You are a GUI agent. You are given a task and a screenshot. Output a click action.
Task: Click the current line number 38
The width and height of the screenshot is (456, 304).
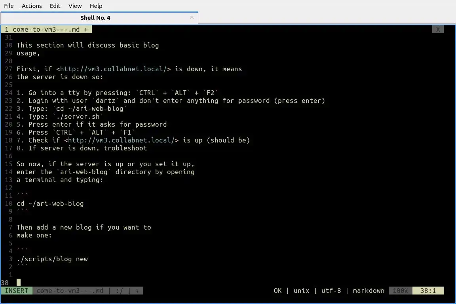click(x=5, y=283)
